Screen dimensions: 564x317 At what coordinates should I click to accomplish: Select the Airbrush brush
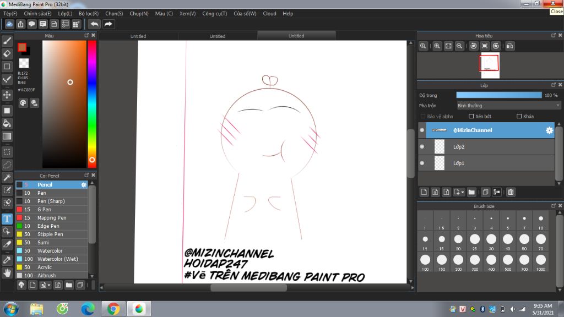[x=52, y=276]
